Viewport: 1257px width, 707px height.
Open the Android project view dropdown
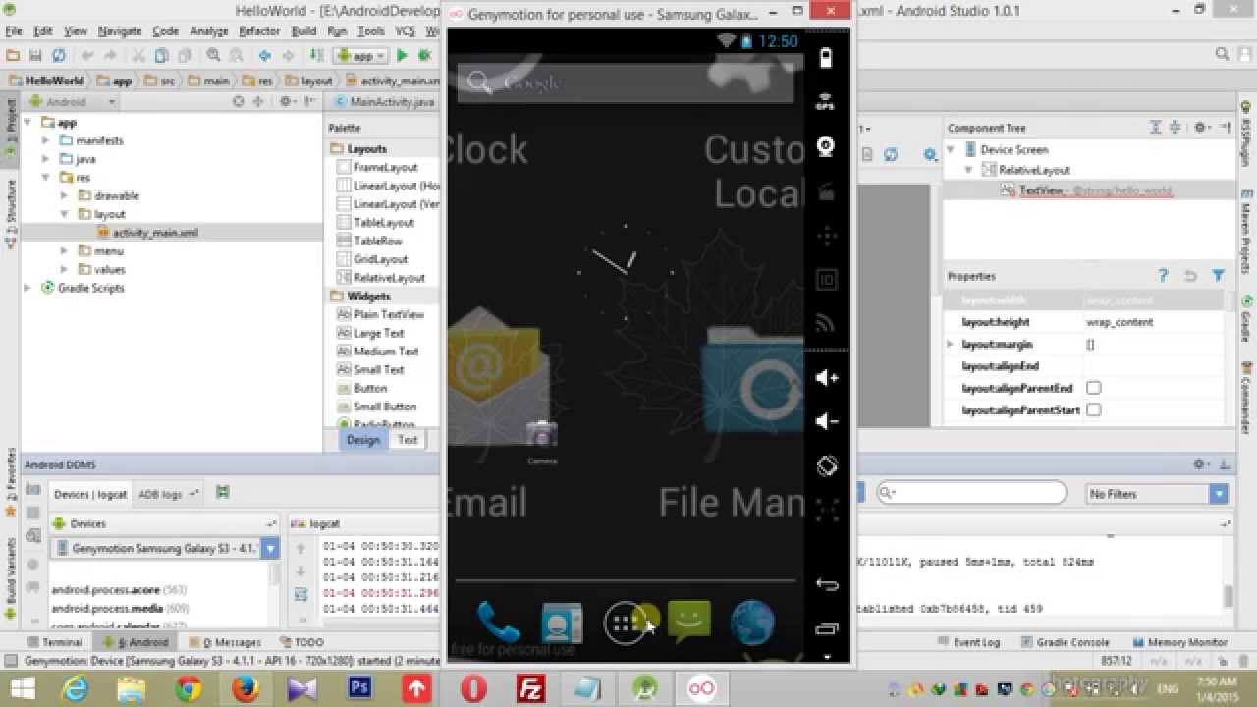pos(72,101)
